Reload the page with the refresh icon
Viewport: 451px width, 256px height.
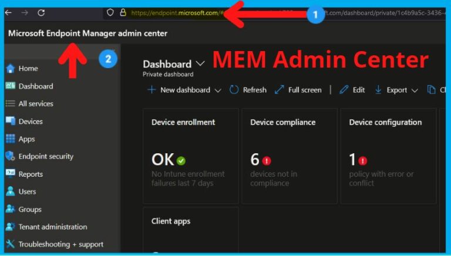point(41,12)
